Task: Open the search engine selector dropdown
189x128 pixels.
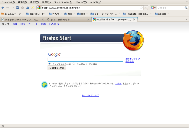Action: pos(153,8)
